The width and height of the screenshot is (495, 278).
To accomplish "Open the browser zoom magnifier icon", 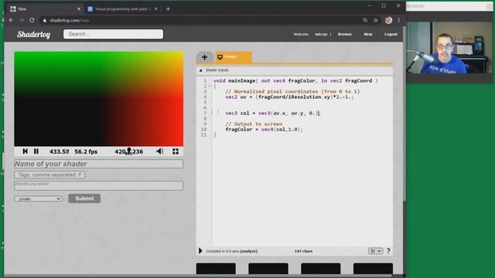I will point(365,20).
